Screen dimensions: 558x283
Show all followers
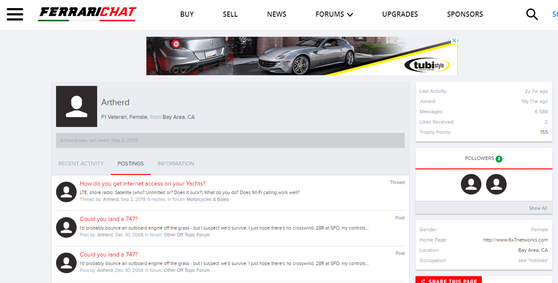(x=538, y=208)
